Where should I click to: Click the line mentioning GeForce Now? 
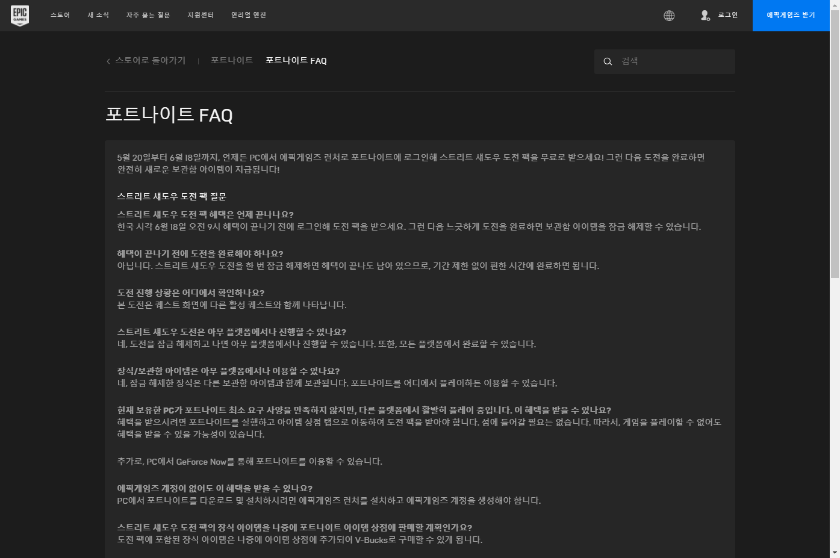[250, 462]
